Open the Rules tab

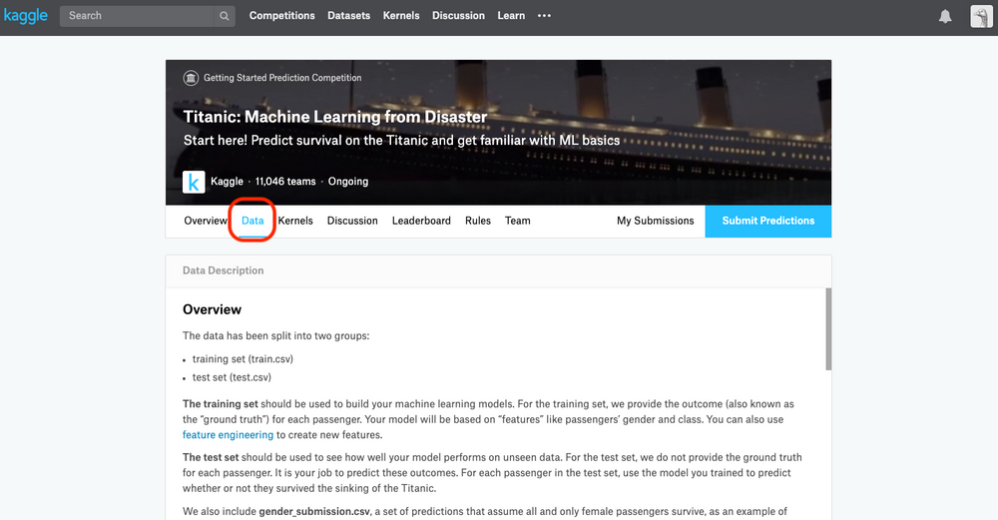478,221
